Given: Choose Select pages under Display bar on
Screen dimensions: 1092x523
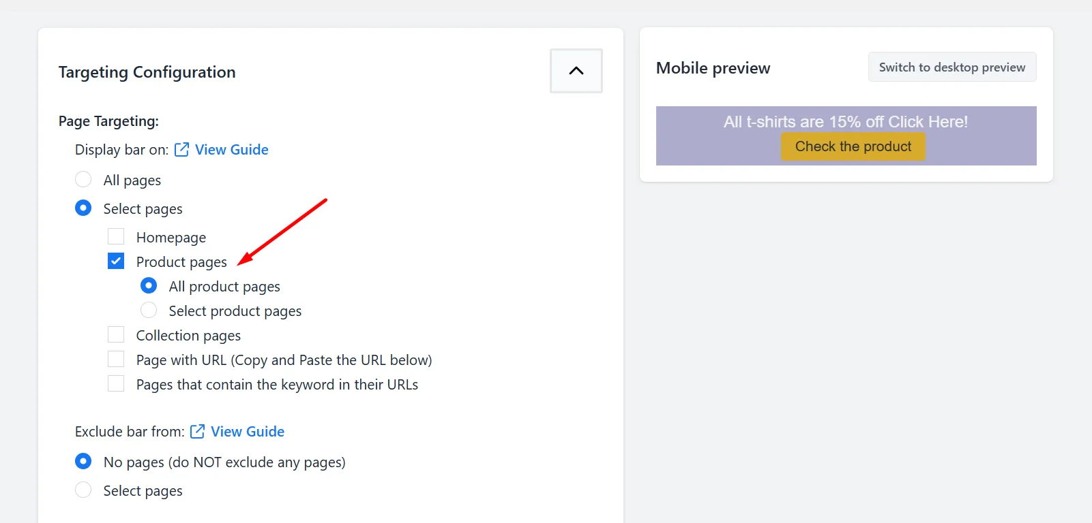Looking at the screenshot, I should 83,208.
